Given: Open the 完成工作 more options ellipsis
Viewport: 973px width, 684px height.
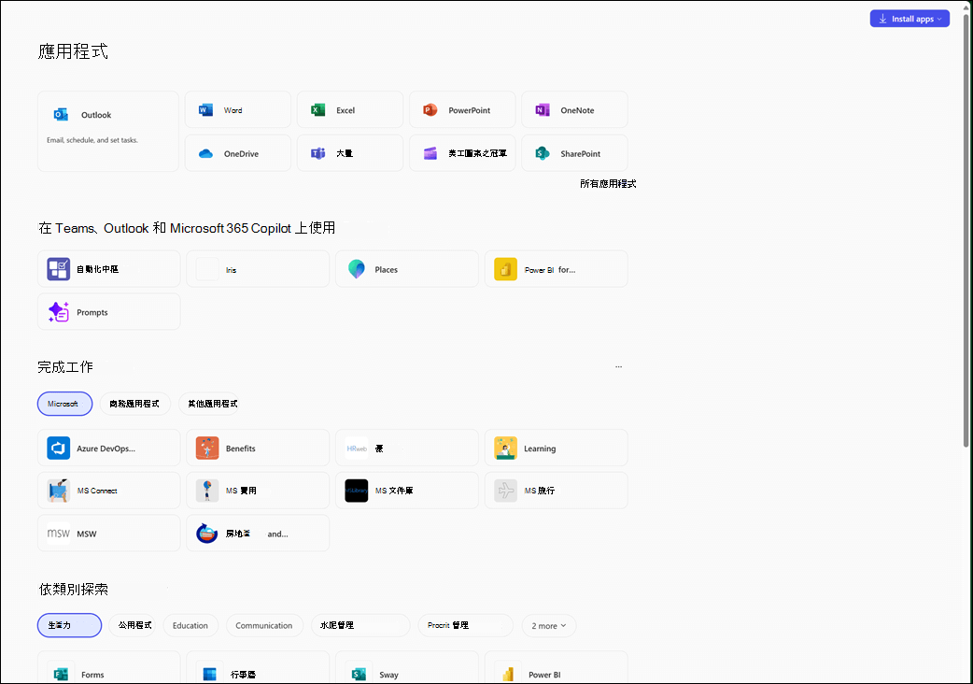Looking at the screenshot, I should pyautogui.click(x=619, y=367).
